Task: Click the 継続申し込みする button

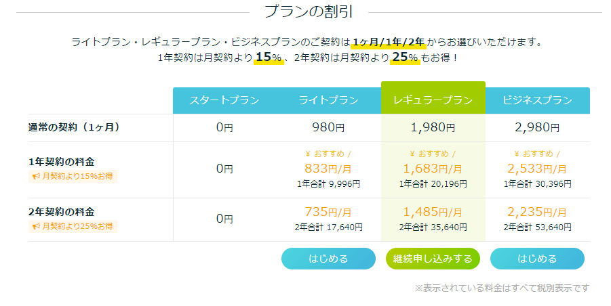Action: click(433, 259)
